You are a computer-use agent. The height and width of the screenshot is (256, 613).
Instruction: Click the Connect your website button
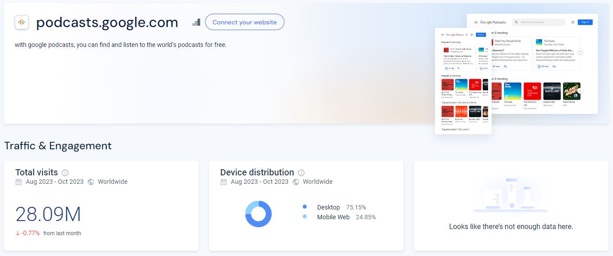(244, 22)
